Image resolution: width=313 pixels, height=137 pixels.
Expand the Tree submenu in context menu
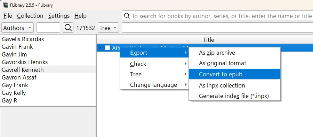[154, 74]
